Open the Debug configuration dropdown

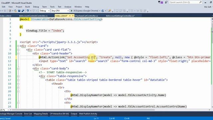pyautogui.click(x=45, y=11)
